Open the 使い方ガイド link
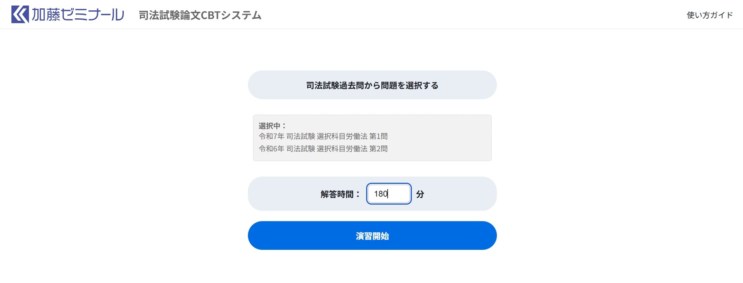The height and width of the screenshot is (283, 743). 709,15
